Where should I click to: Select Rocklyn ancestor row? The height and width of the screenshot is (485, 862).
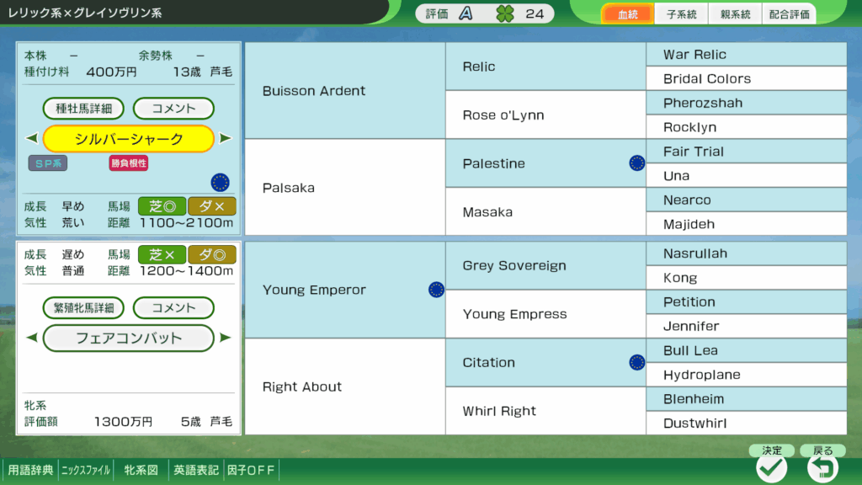[747, 127]
